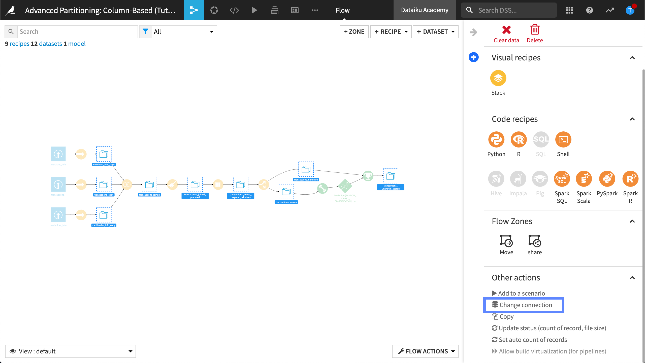Click the join recipe node in flow
This screenshot has width=645, height=363.
tap(127, 185)
